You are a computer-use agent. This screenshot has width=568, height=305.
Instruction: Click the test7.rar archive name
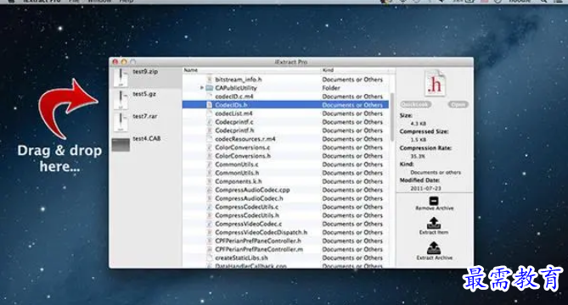point(145,116)
